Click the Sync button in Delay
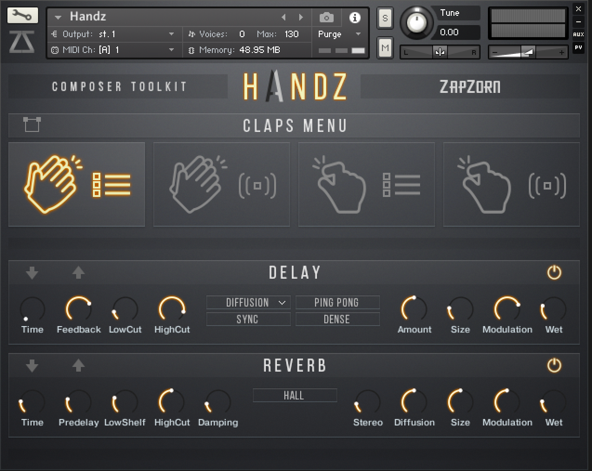 coord(249,319)
